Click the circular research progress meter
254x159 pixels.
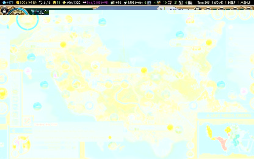[x=27, y=19]
